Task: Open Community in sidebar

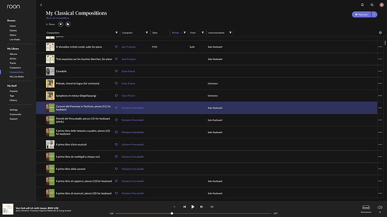Action: pyautogui.click(x=15, y=114)
